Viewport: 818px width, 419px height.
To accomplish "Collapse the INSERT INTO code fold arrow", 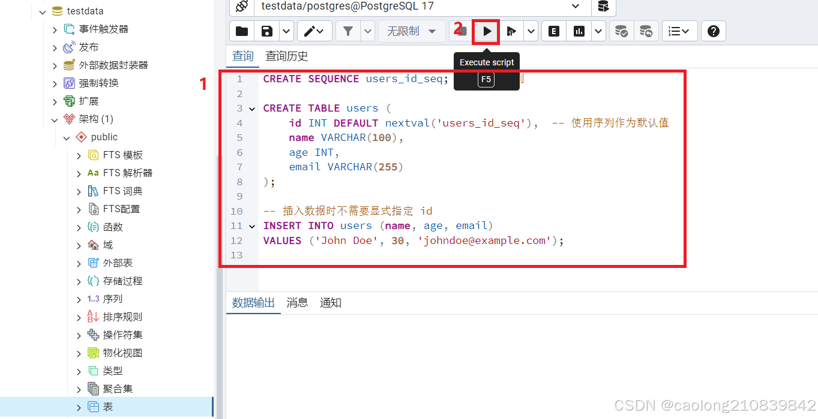I will point(252,226).
